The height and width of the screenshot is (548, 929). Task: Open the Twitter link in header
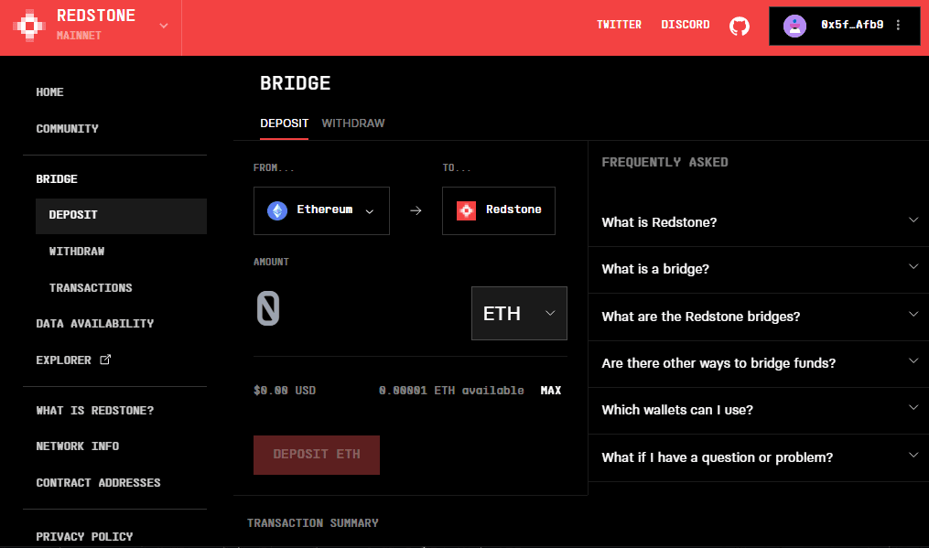(x=619, y=25)
